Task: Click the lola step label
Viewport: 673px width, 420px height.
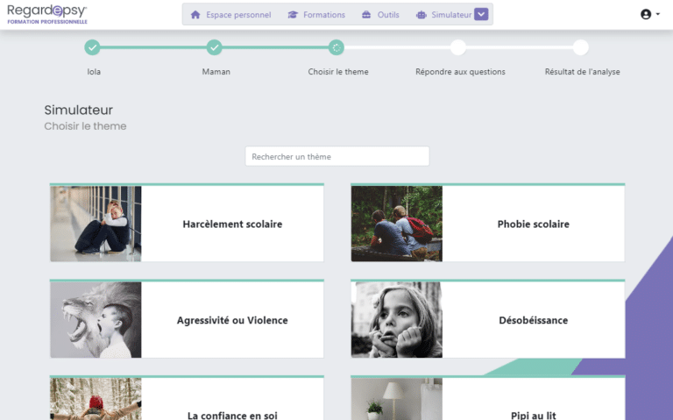Action: 94,72
